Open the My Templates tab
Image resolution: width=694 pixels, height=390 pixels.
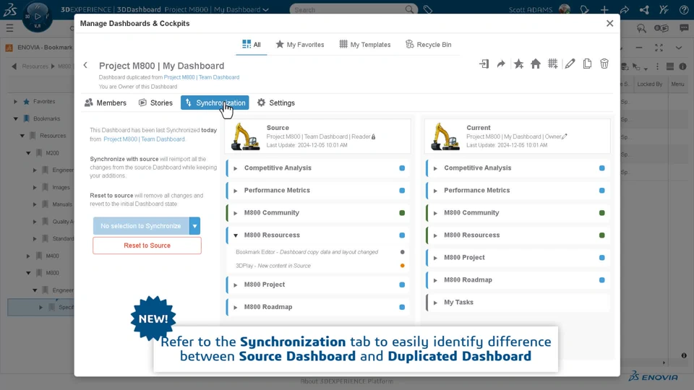pyautogui.click(x=364, y=44)
